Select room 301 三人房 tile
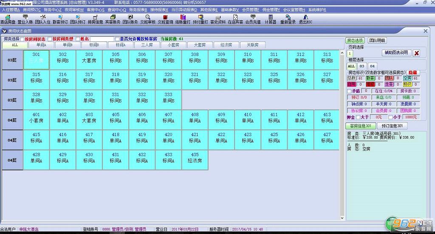Viewport: 435px width, 234px height. [36, 60]
